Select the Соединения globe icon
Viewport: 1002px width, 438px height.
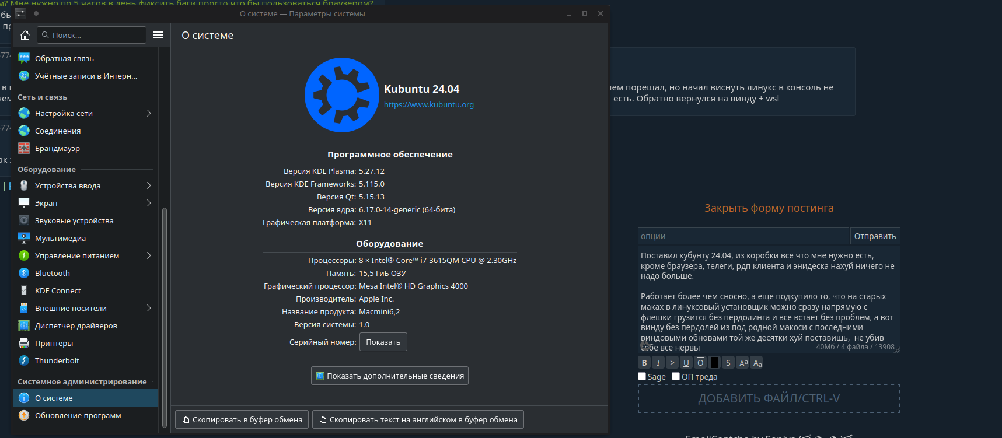click(24, 131)
